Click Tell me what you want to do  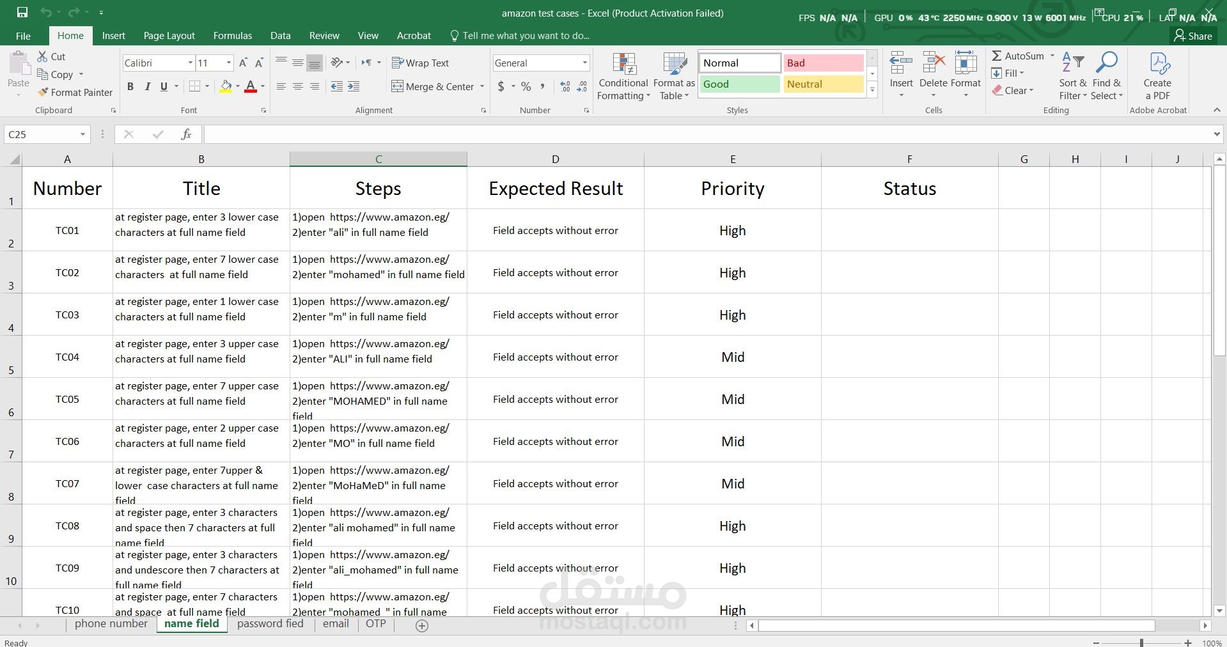519,36
